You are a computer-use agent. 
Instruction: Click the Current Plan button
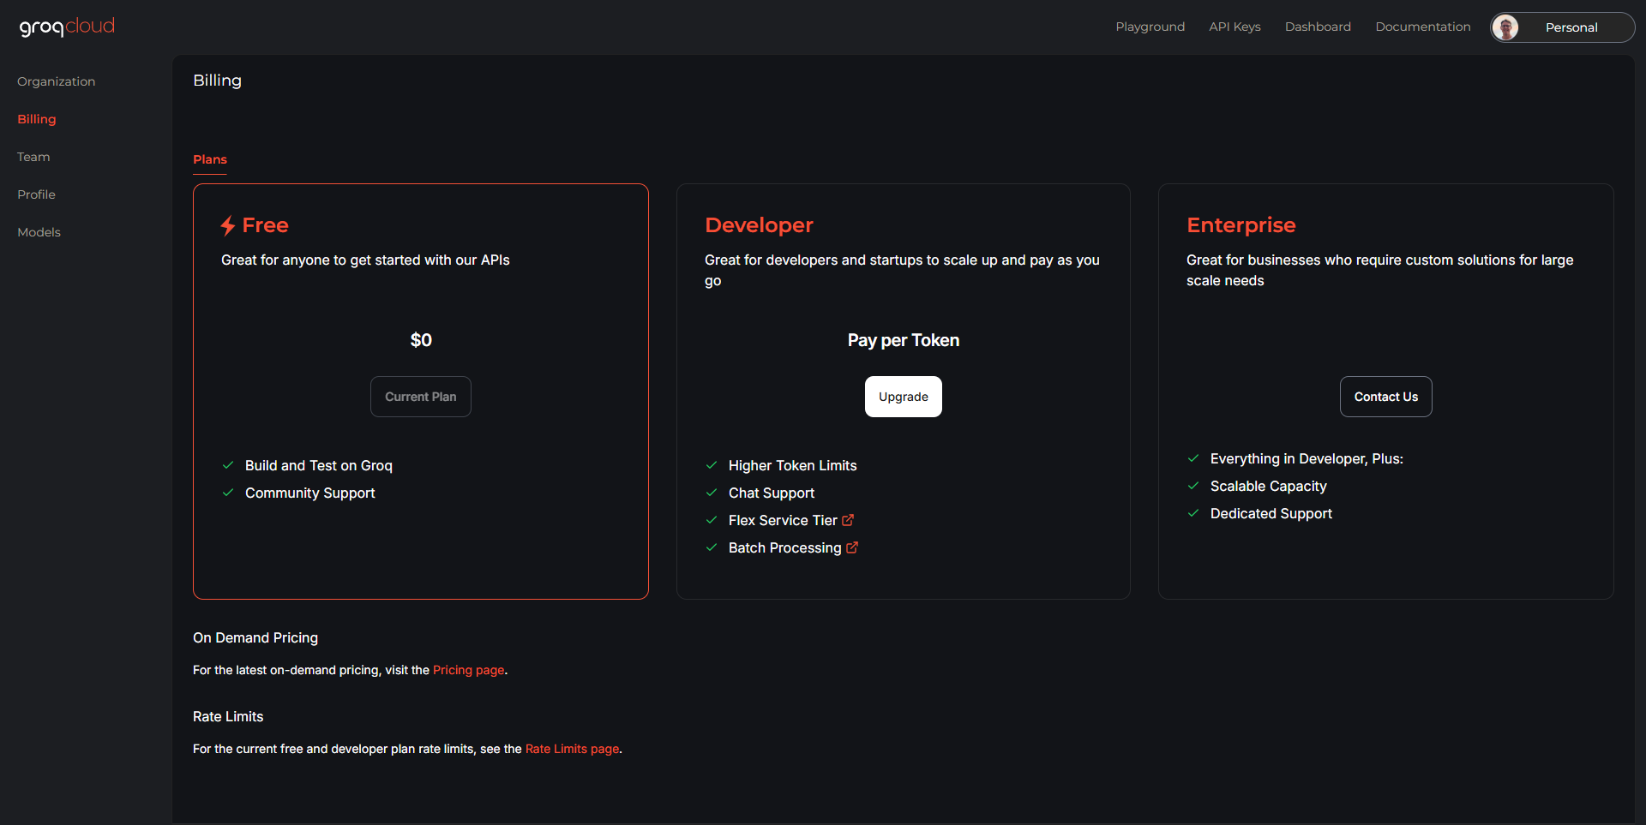point(421,397)
